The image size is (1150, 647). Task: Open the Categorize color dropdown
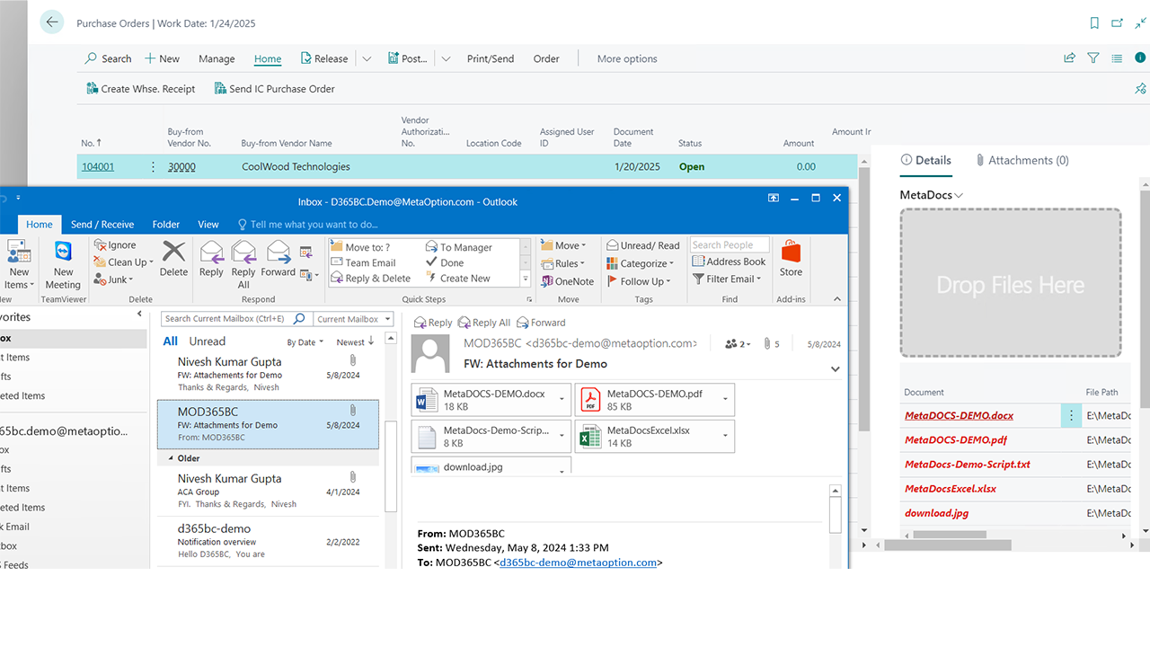click(641, 263)
